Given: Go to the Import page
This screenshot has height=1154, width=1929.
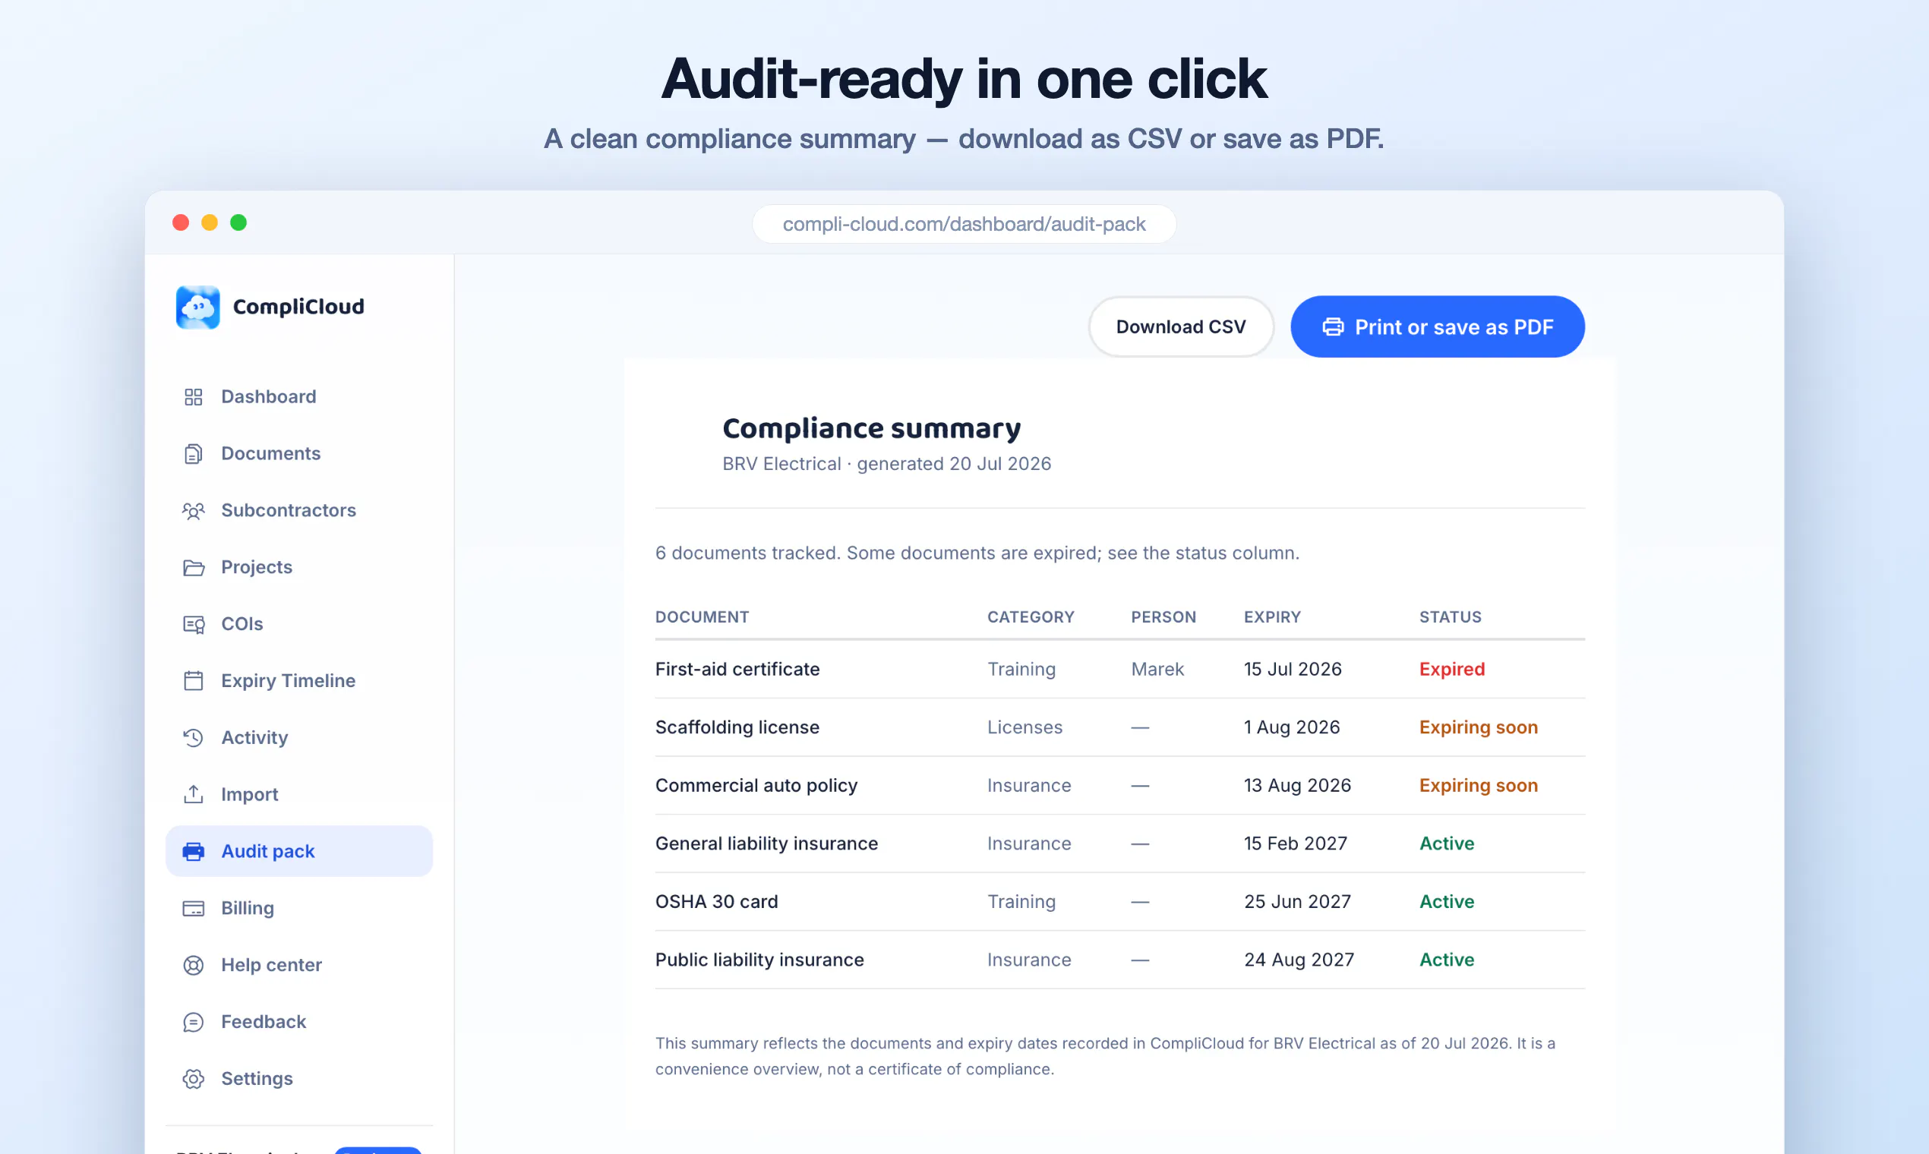Looking at the screenshot, I should coord(298,794).
